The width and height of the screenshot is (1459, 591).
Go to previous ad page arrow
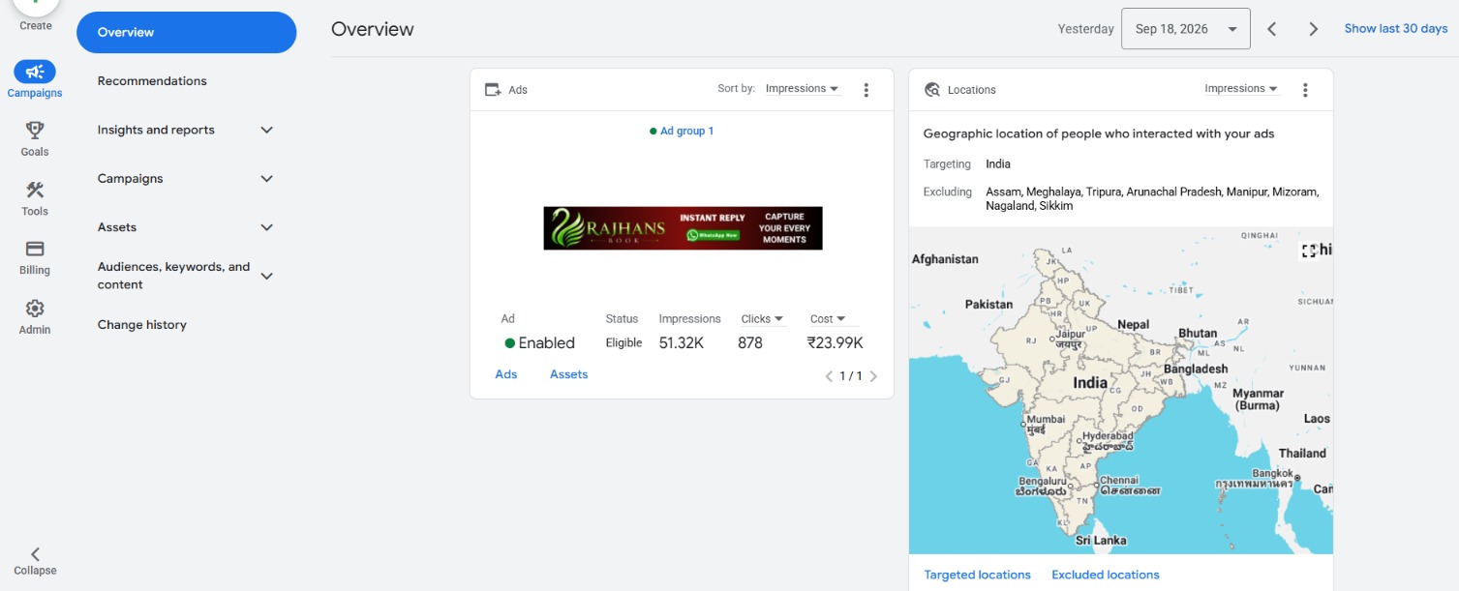[829, 376]
